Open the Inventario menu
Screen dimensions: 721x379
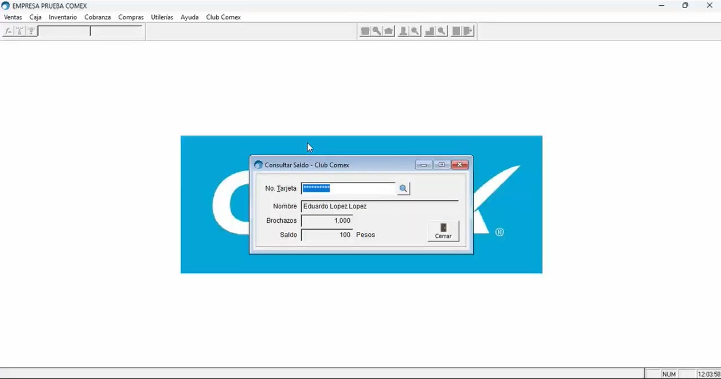pyautogui.click(x=63, y=17)
